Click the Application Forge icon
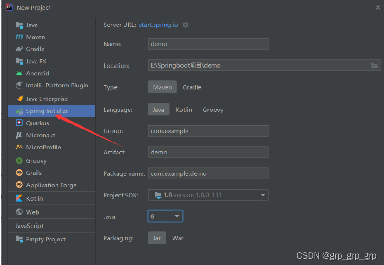 tap(19, 185)
